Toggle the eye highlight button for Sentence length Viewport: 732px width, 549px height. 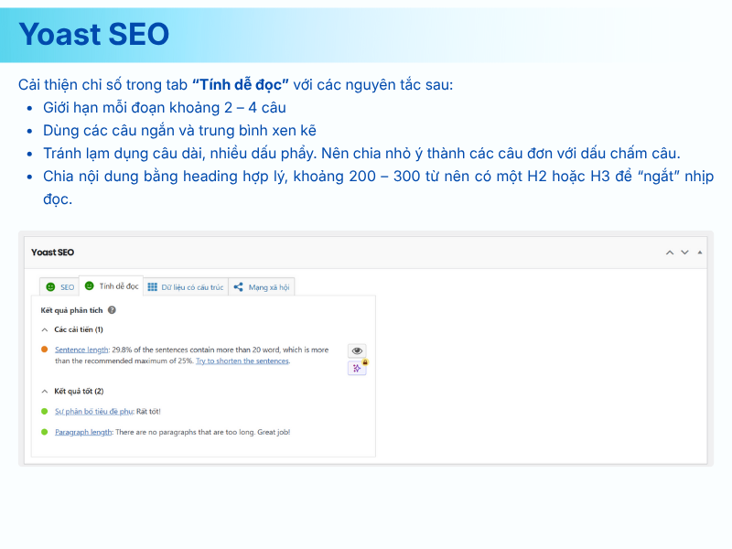point(356,350)
